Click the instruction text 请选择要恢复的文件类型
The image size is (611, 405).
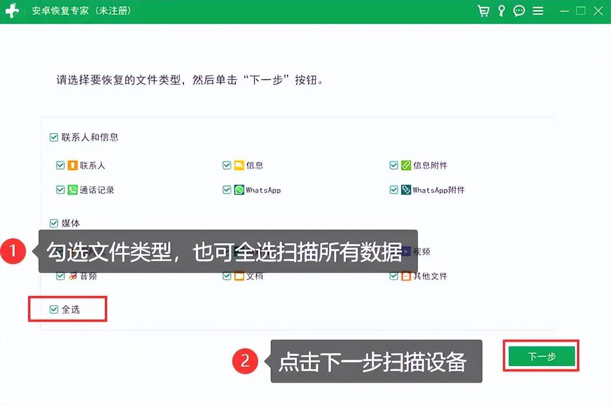tap(118, 80)
